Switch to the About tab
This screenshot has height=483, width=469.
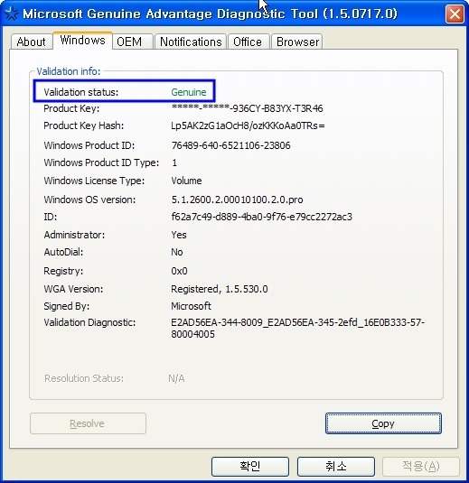(x=31, y=42)
